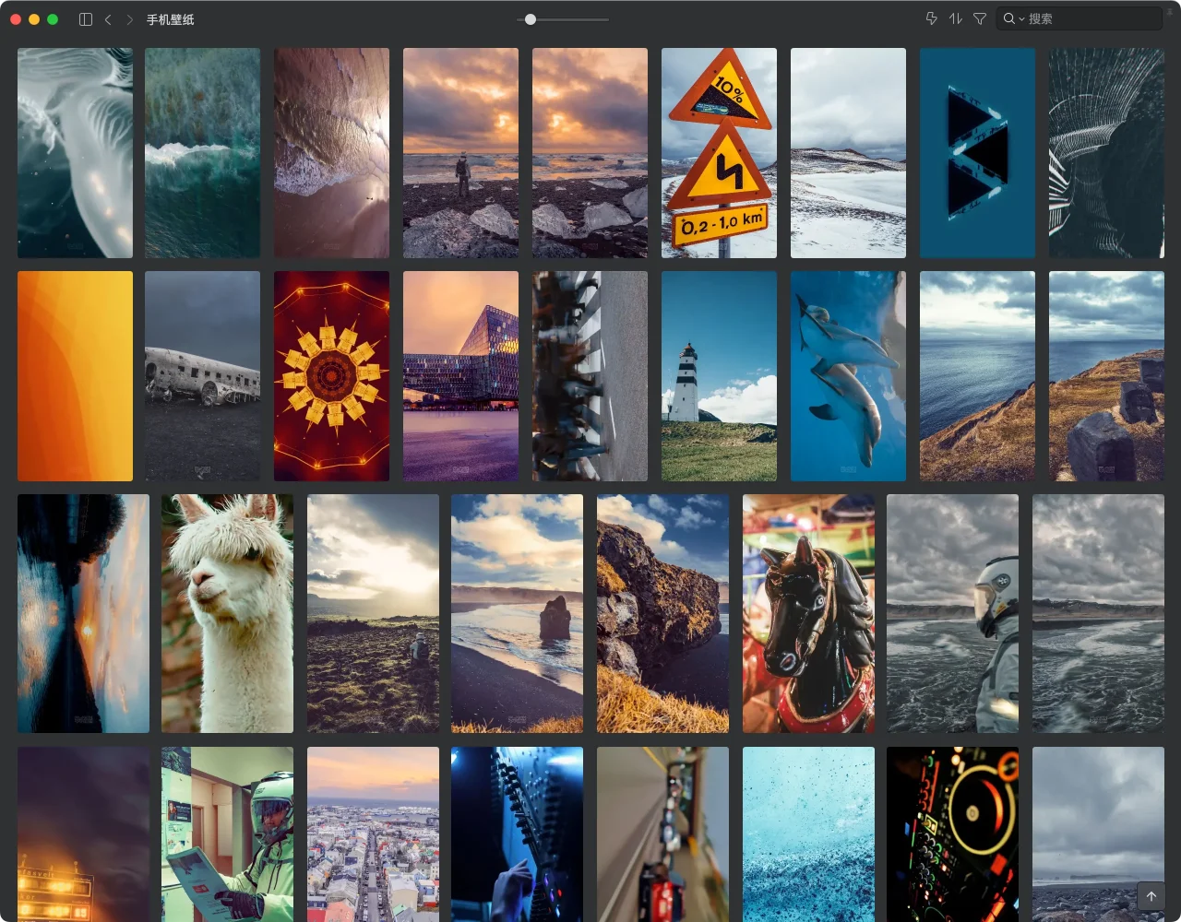Screen dimensions: 1181x922
Task: Click the magnifier search icon
Action: 1009,18
